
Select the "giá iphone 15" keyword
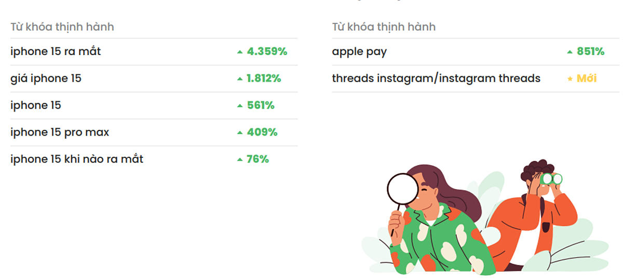46,78
